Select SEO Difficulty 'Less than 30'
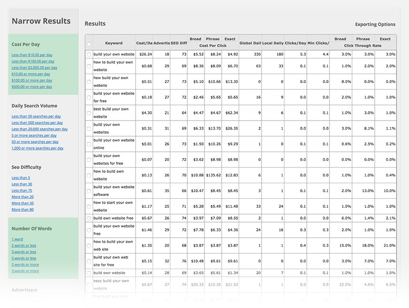The width and height of the screenshot is (409, 308). point(22,184)
